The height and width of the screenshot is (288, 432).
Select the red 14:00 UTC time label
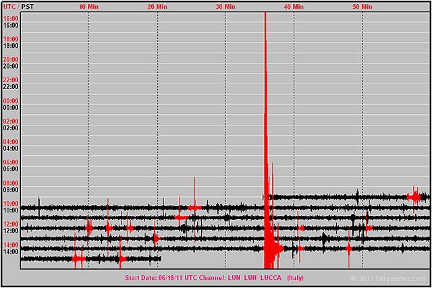11,244
